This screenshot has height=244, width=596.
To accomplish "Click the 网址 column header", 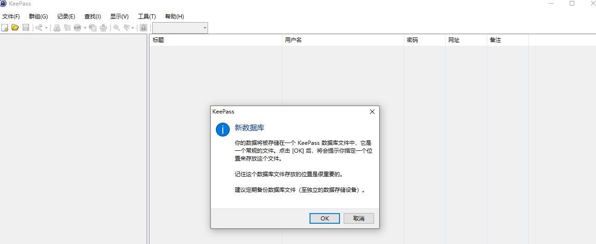I will click(x=466, y=40).
